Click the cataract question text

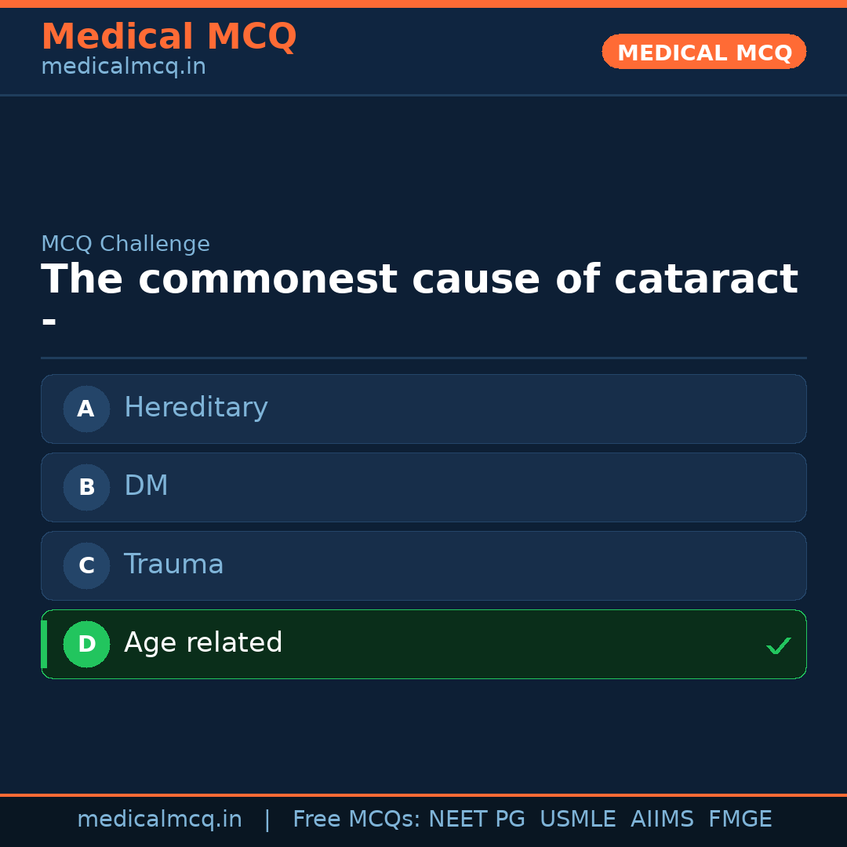(420, 278)
